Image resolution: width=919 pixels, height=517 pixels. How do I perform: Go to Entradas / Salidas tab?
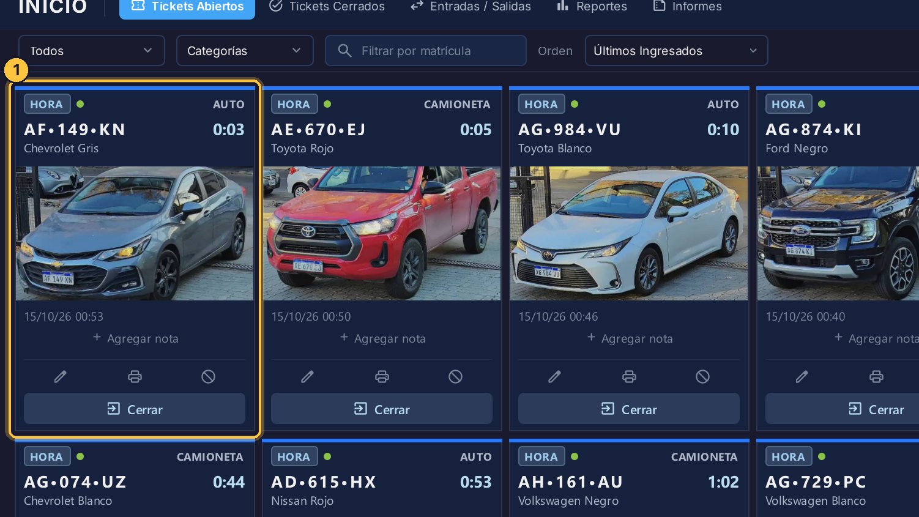471,7
